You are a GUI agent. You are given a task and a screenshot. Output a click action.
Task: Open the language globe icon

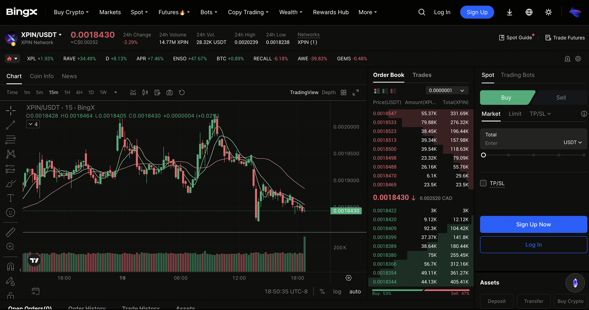529,12
